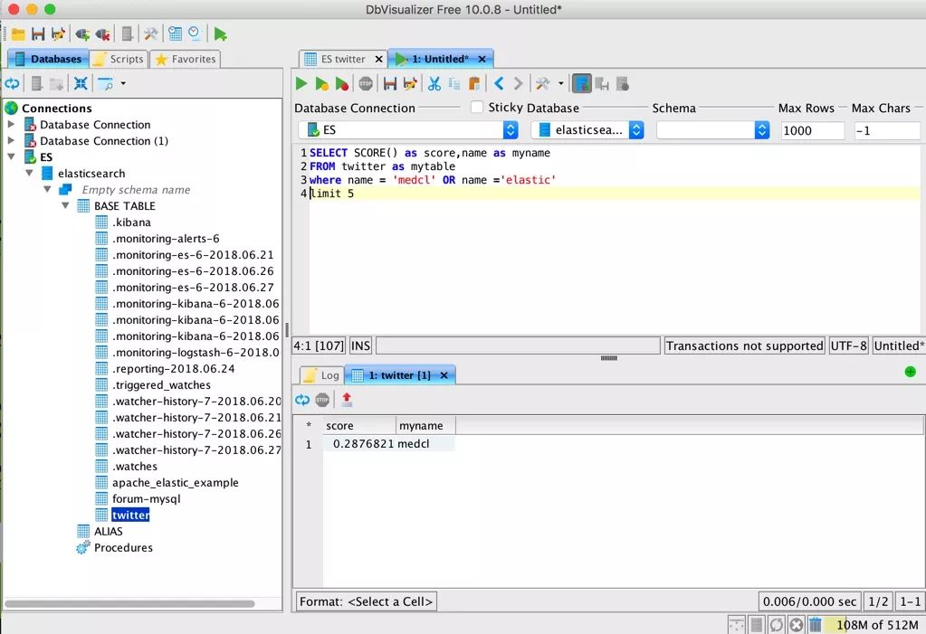Reload the connections tree with refresh icon
This screenshot has height=634, width=926.
[12, 84]
